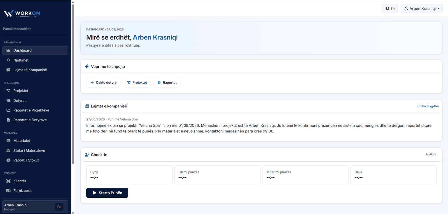The image size is (448, 214).
Task: Click the Detyrat list icon in sidebar
Action: [8, 101]
